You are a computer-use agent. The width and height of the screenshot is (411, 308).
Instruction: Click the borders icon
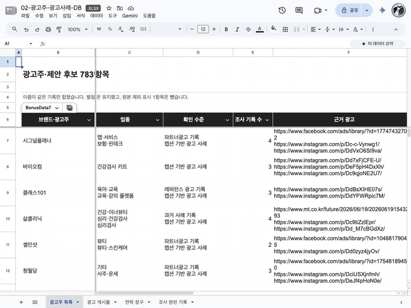click(x=285, y=29)
